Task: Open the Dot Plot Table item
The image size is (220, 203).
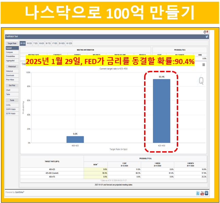Action: [12, 94]
